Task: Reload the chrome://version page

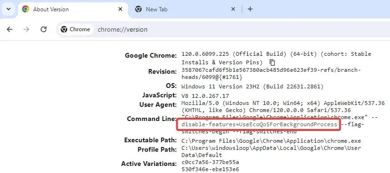Action: tap(44, 29)
